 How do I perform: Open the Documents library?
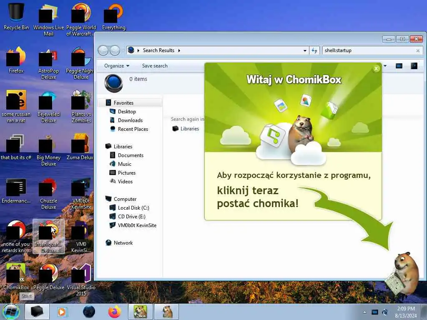(131, 155)
